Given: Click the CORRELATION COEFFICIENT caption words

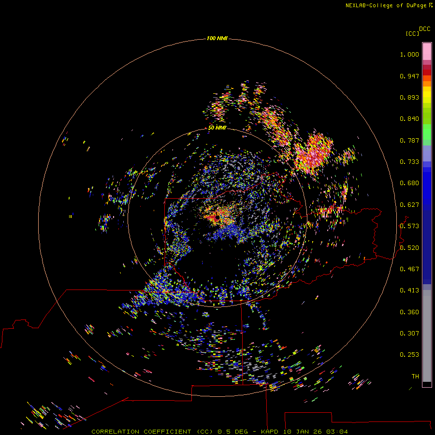Looking at the screenshot, I should point(141,432).
